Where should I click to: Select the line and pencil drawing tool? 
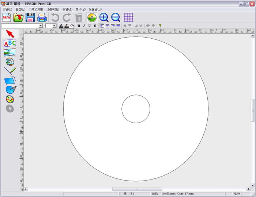pyautogui.click(x=10, y=71)
